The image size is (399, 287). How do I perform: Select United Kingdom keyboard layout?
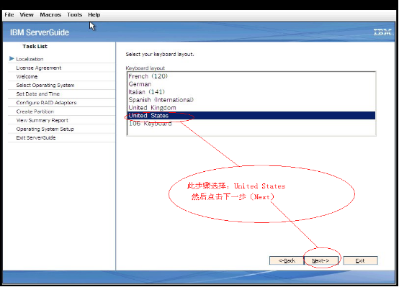point(251,108)
